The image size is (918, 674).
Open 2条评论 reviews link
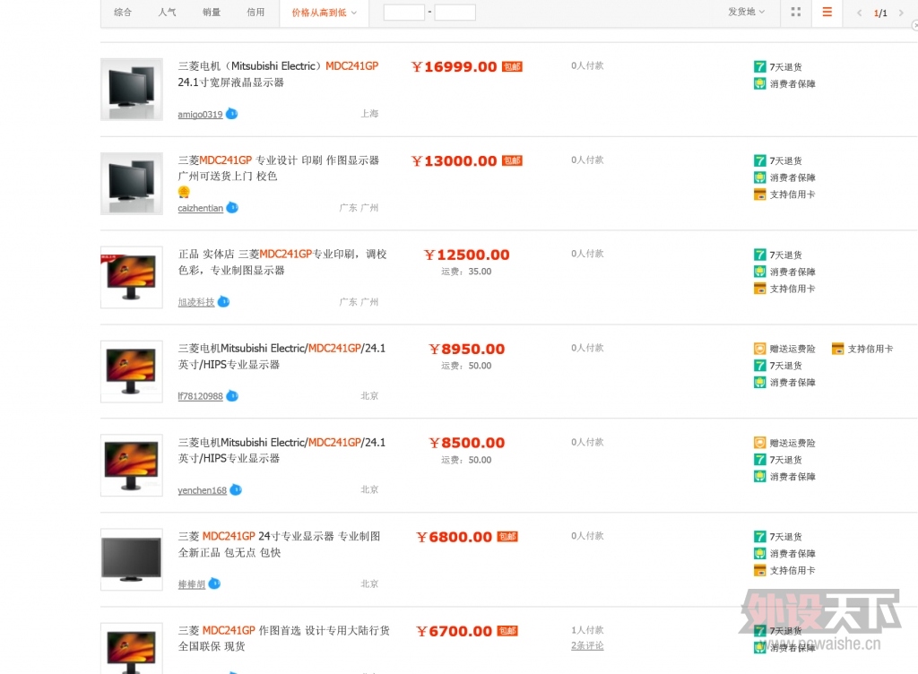(x=587, y=645)
